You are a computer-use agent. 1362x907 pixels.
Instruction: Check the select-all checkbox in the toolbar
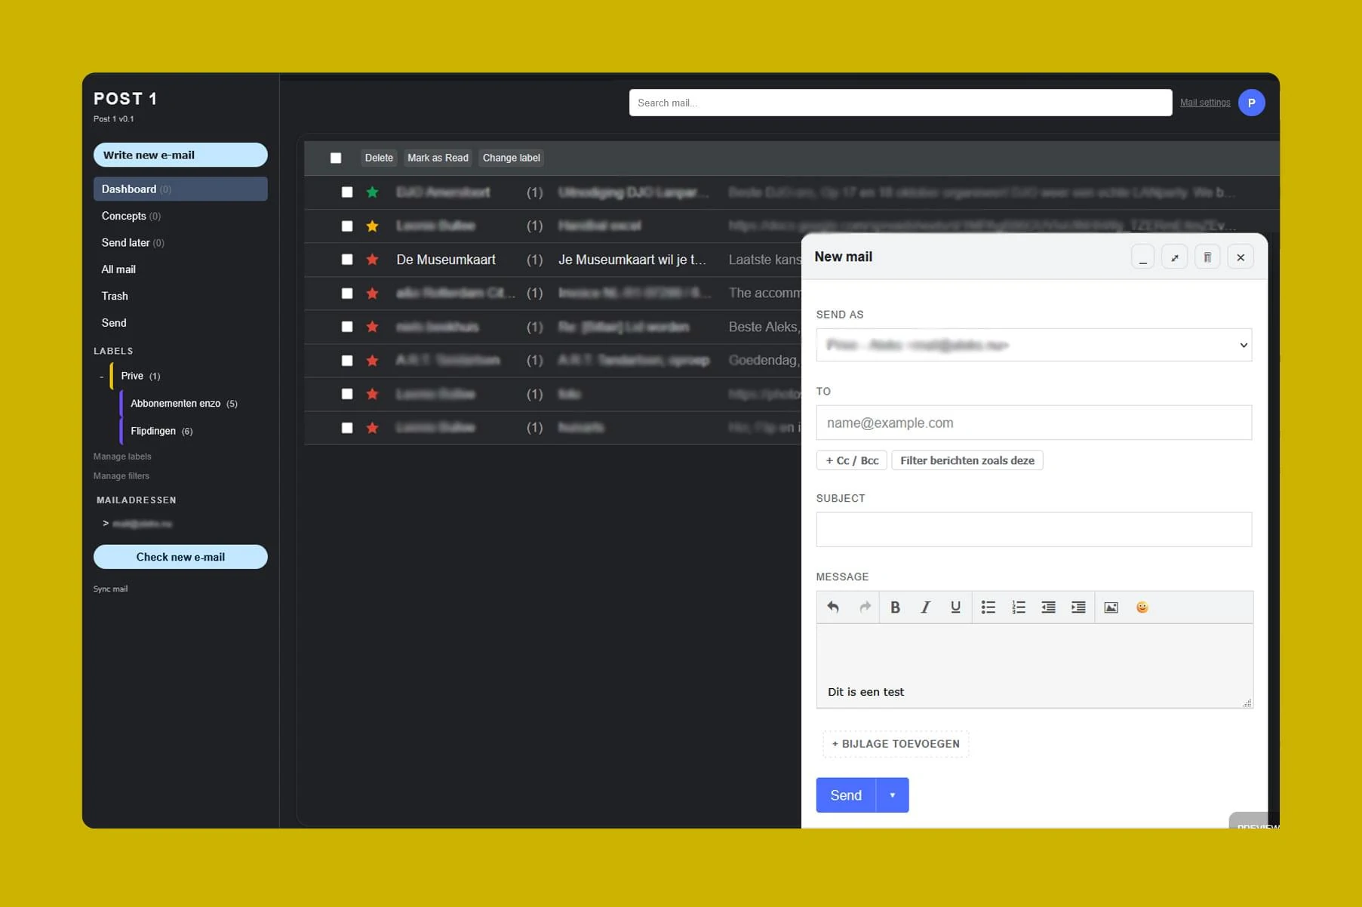[x=336, y=158]
